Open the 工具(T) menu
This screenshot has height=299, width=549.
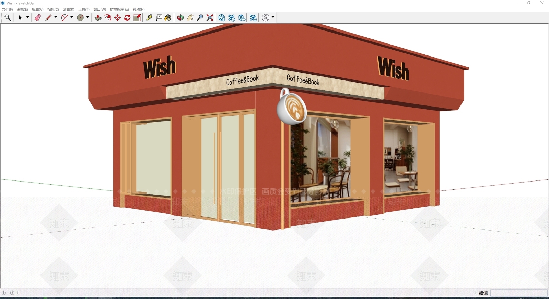pos(84,9)
